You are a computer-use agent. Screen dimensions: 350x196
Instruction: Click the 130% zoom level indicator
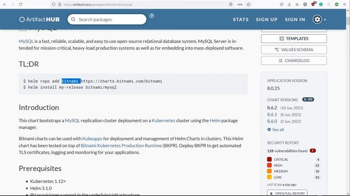240,4
